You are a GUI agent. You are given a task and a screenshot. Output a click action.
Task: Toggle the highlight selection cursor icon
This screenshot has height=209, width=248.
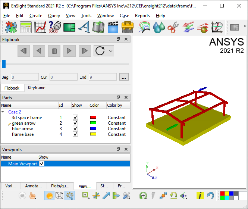(x=70, y=196)
